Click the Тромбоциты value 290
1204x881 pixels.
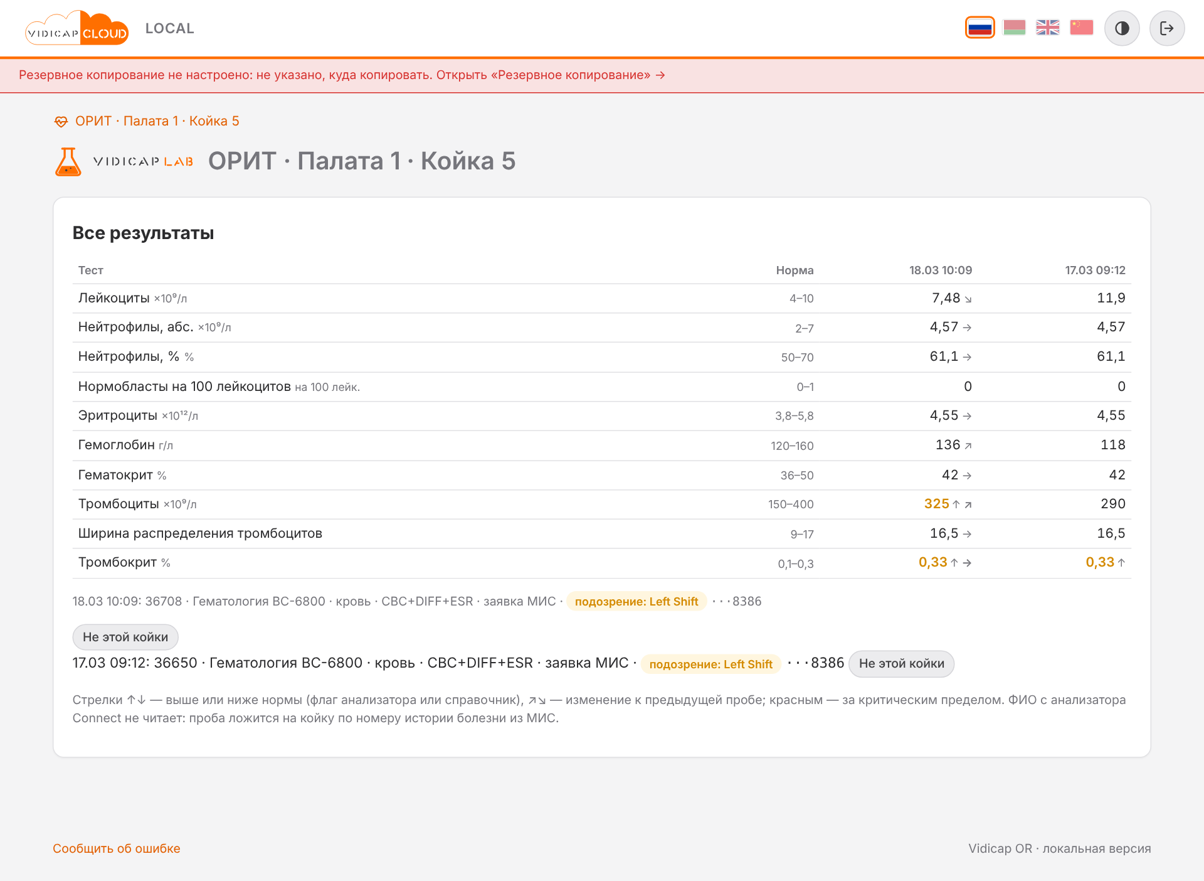click(x=1113, y=504)
